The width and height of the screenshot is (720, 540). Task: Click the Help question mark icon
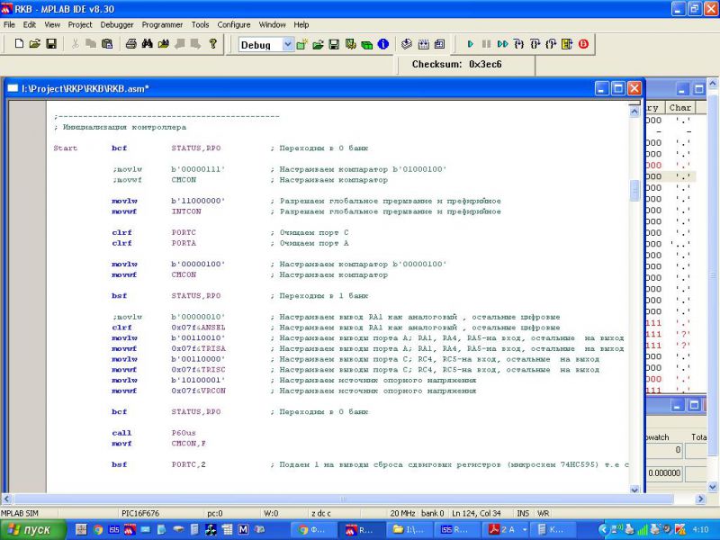(213, 43)
